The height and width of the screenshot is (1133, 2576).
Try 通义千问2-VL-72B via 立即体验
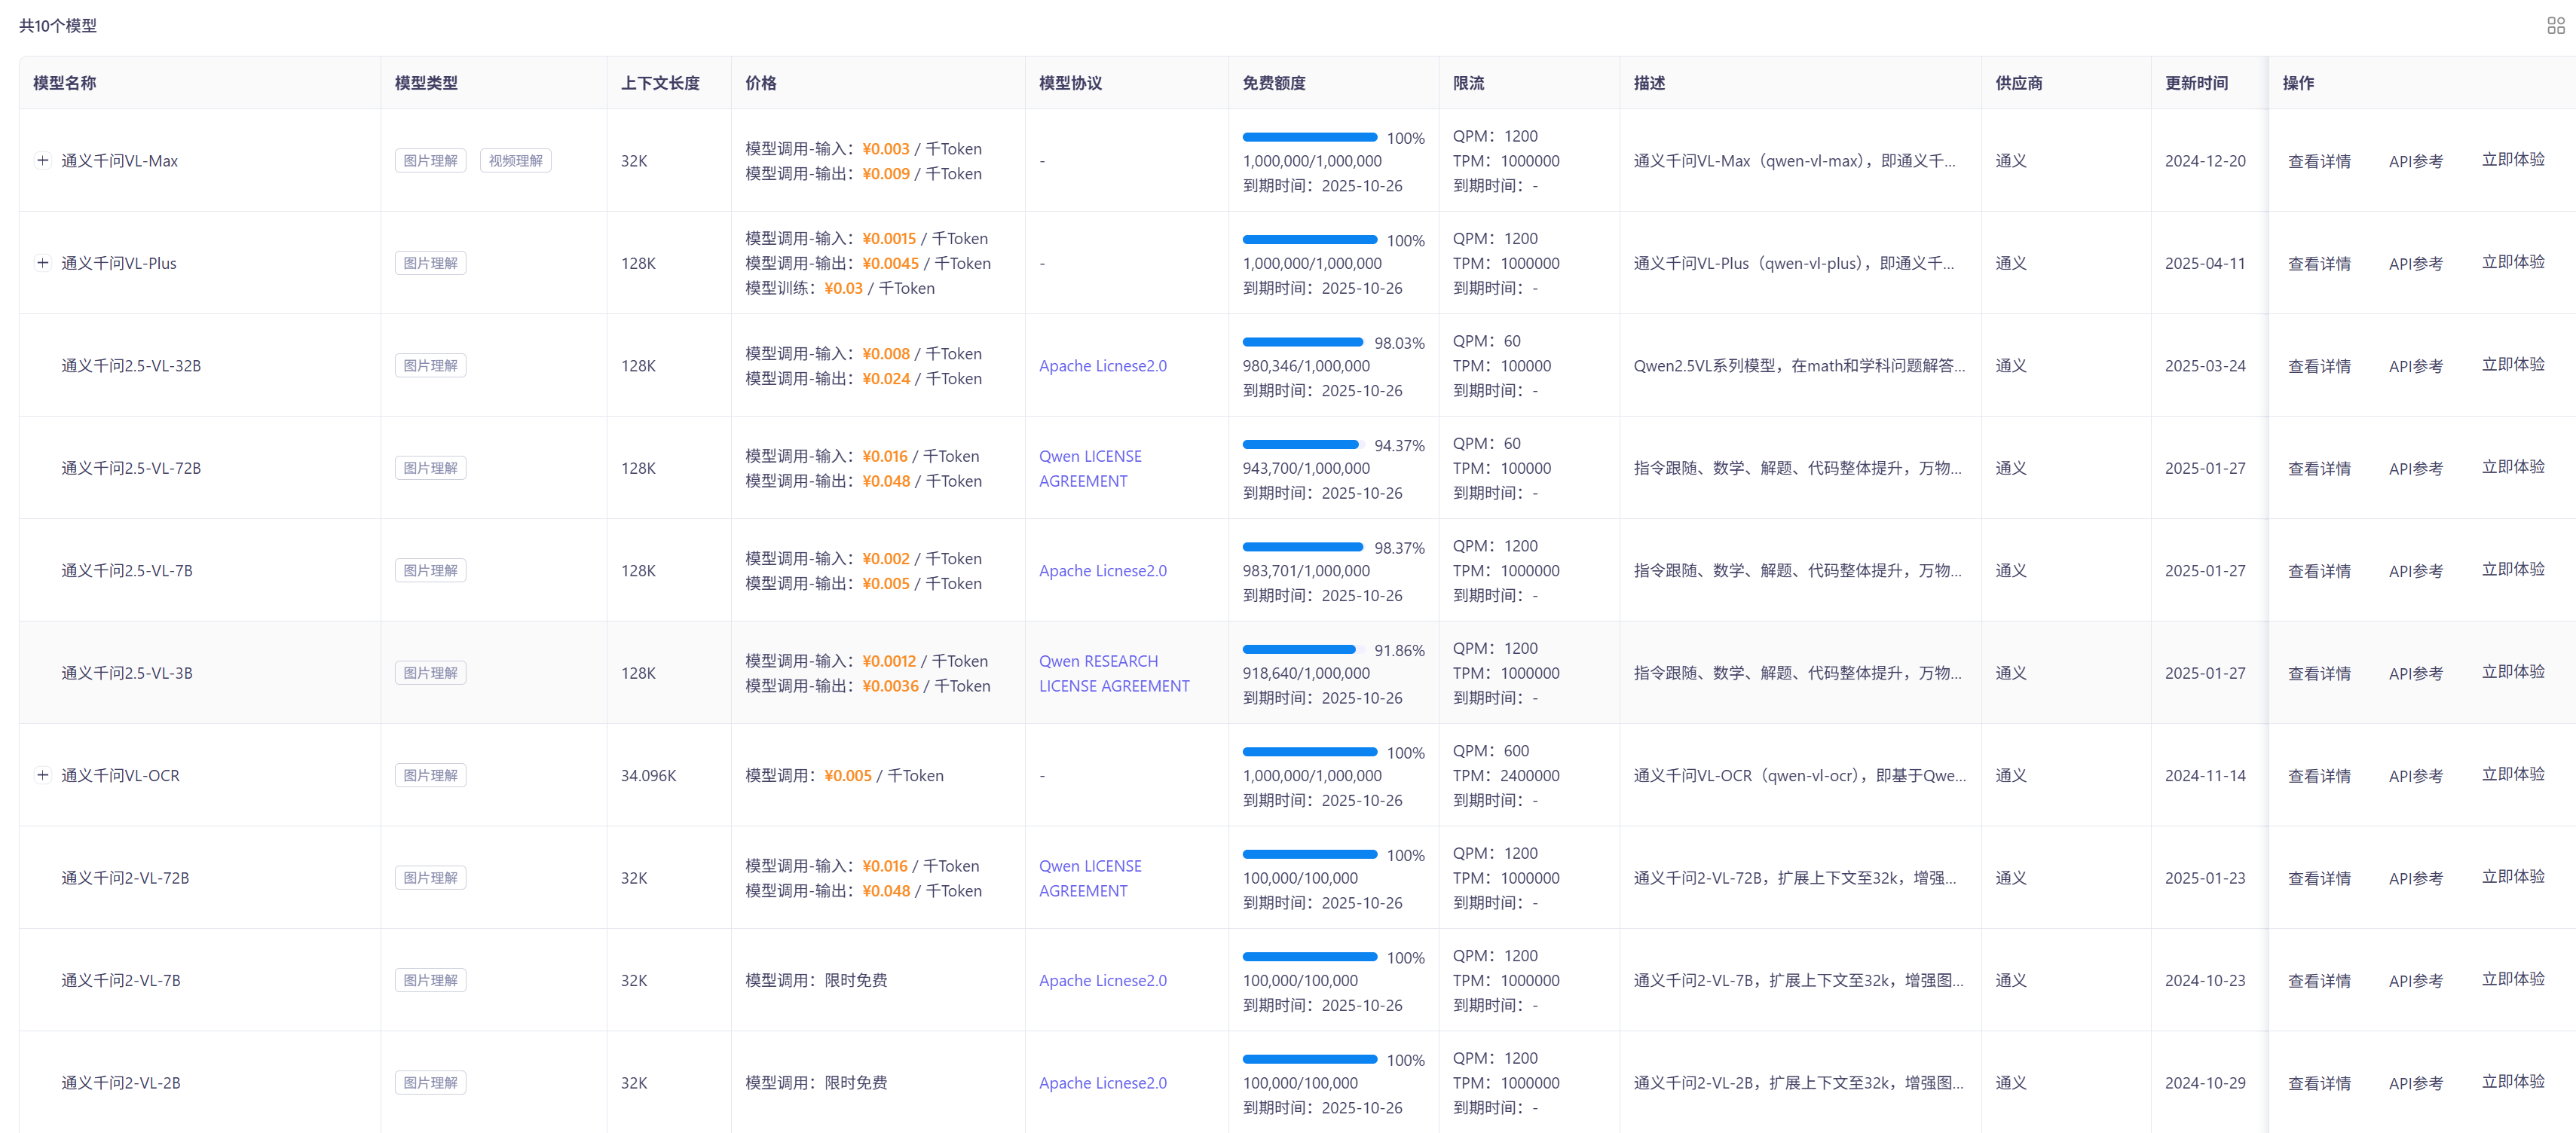[2512, 876]
